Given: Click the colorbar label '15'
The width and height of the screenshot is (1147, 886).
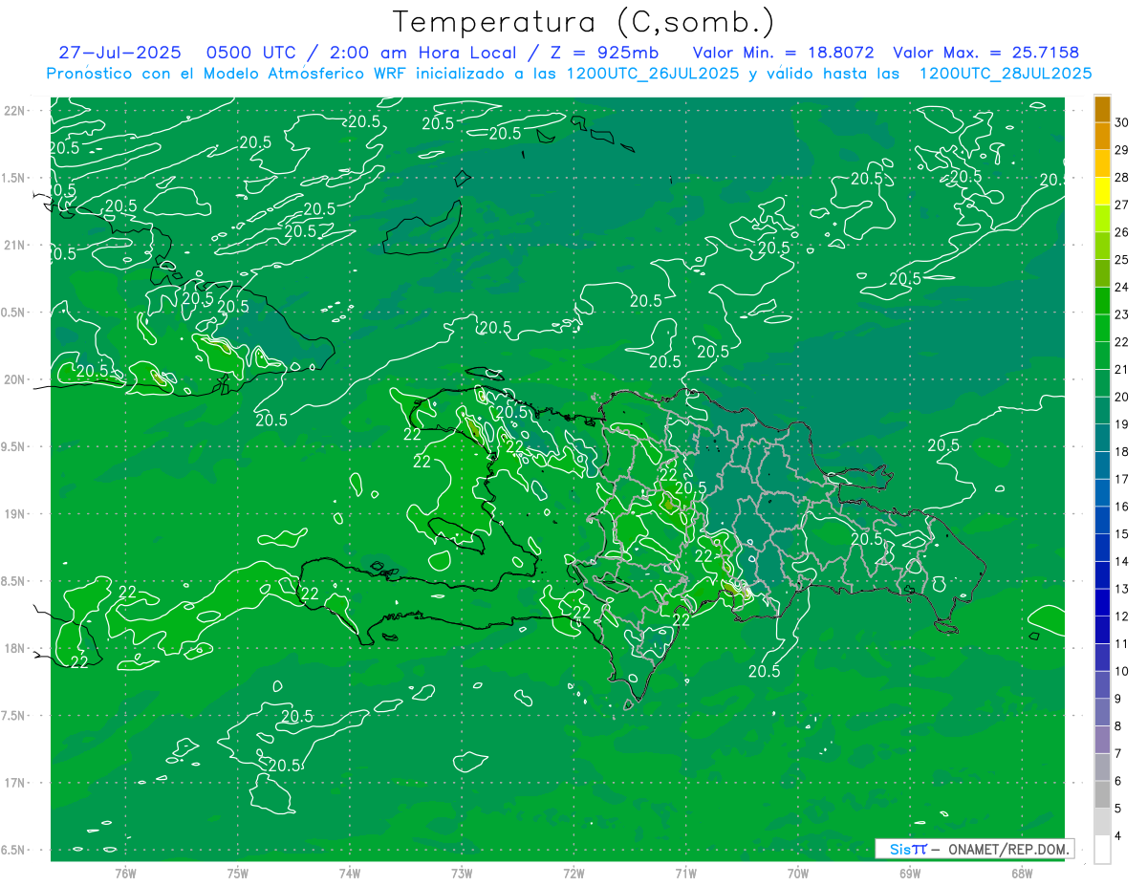Looking at the screenshot, I should [1122, 534].
